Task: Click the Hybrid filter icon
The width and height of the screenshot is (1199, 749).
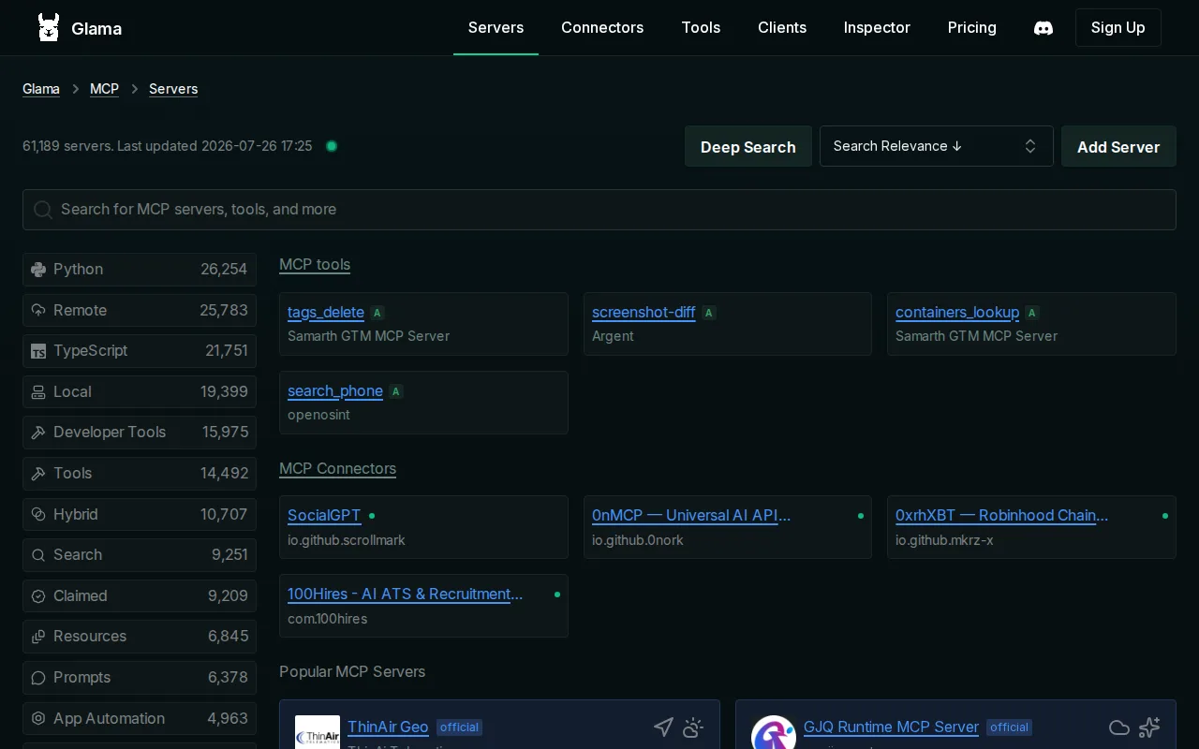Action: (38, 514)
